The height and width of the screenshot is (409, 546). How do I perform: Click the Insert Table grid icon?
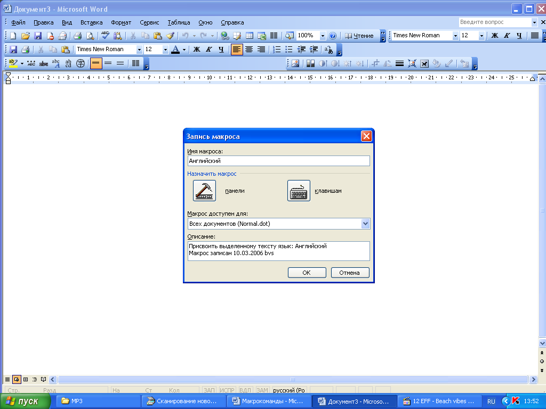click(250, 36)
